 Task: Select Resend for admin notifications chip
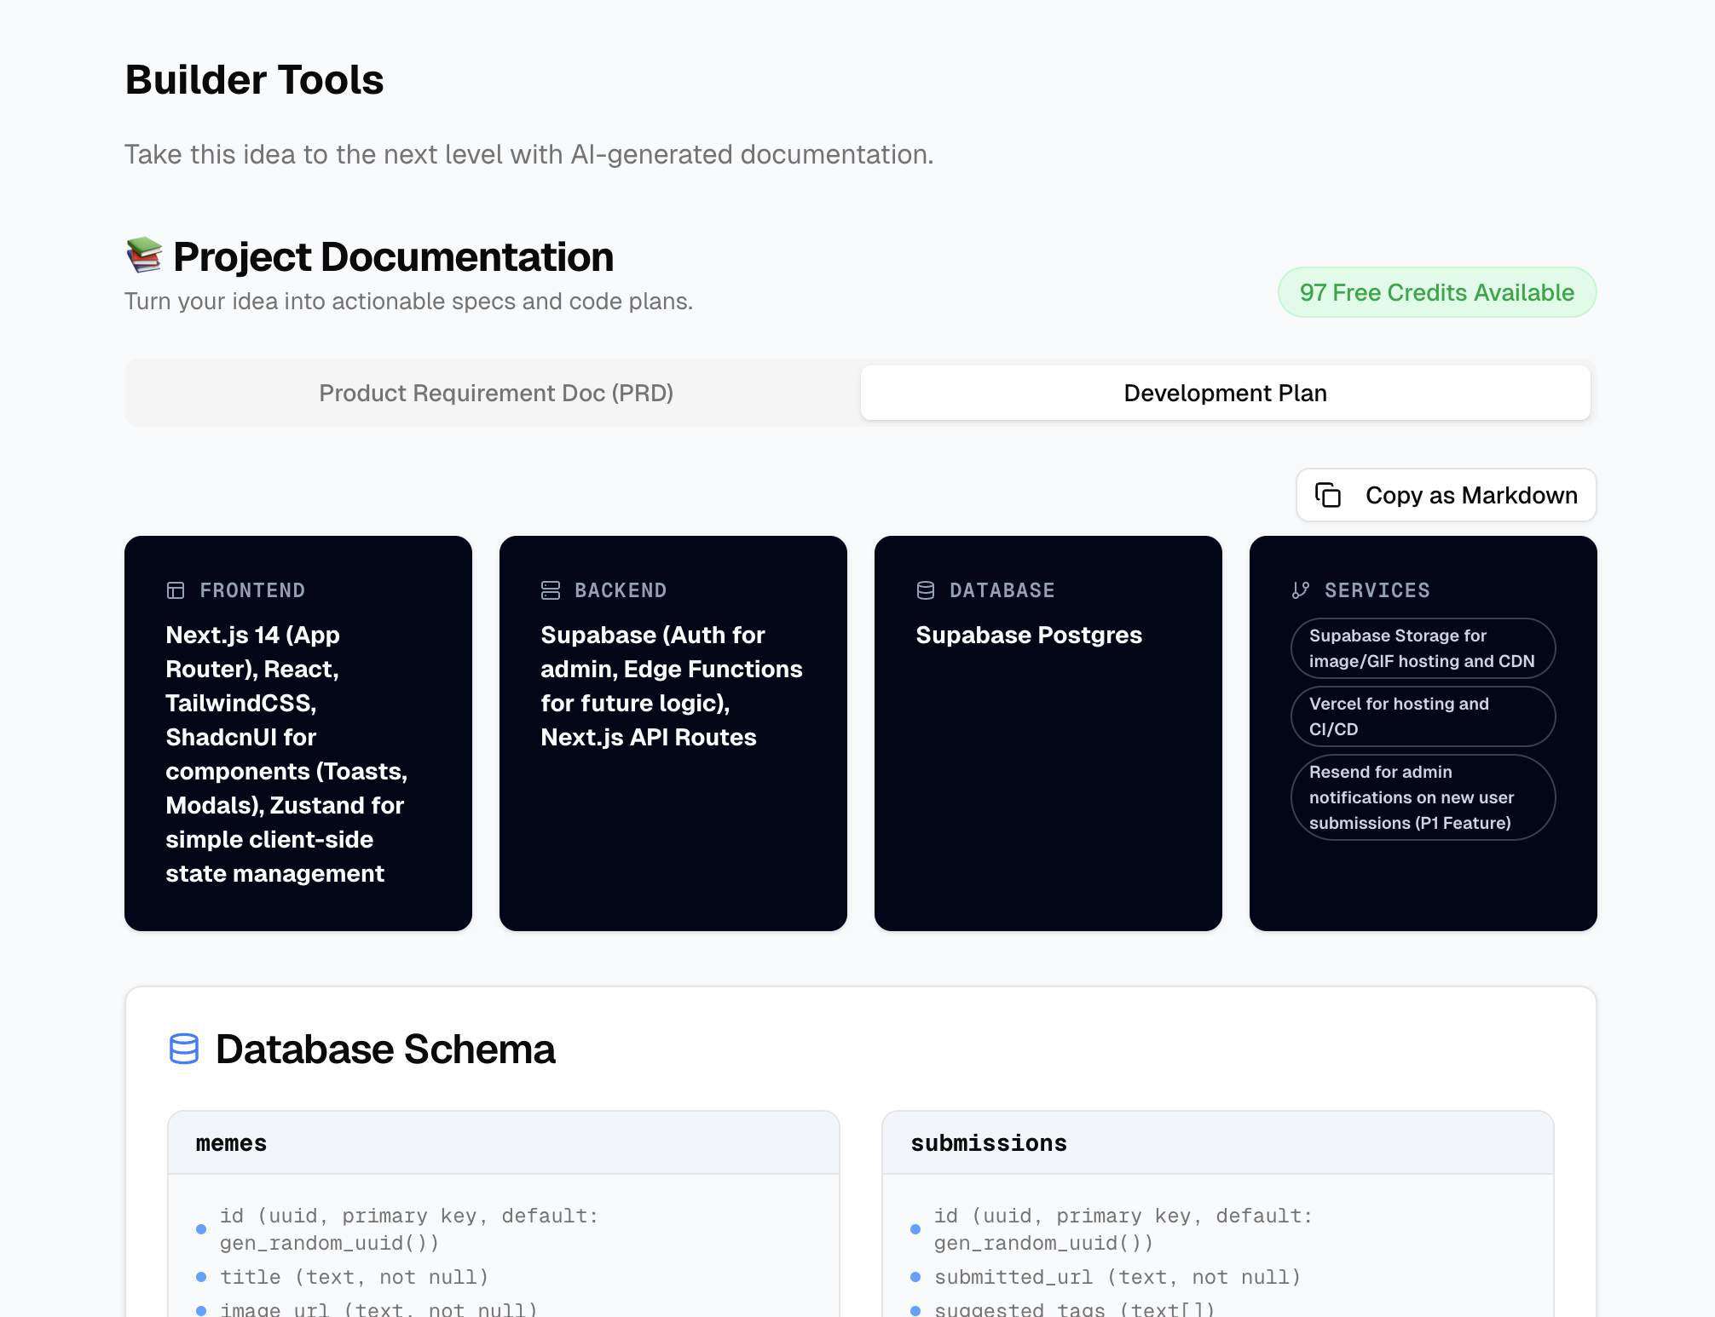pyautogui.click(x=1423, y=797)
